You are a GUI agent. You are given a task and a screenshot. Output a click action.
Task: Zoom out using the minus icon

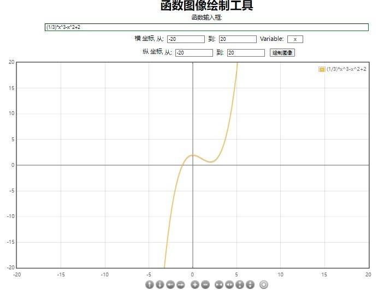click(205, 285)
